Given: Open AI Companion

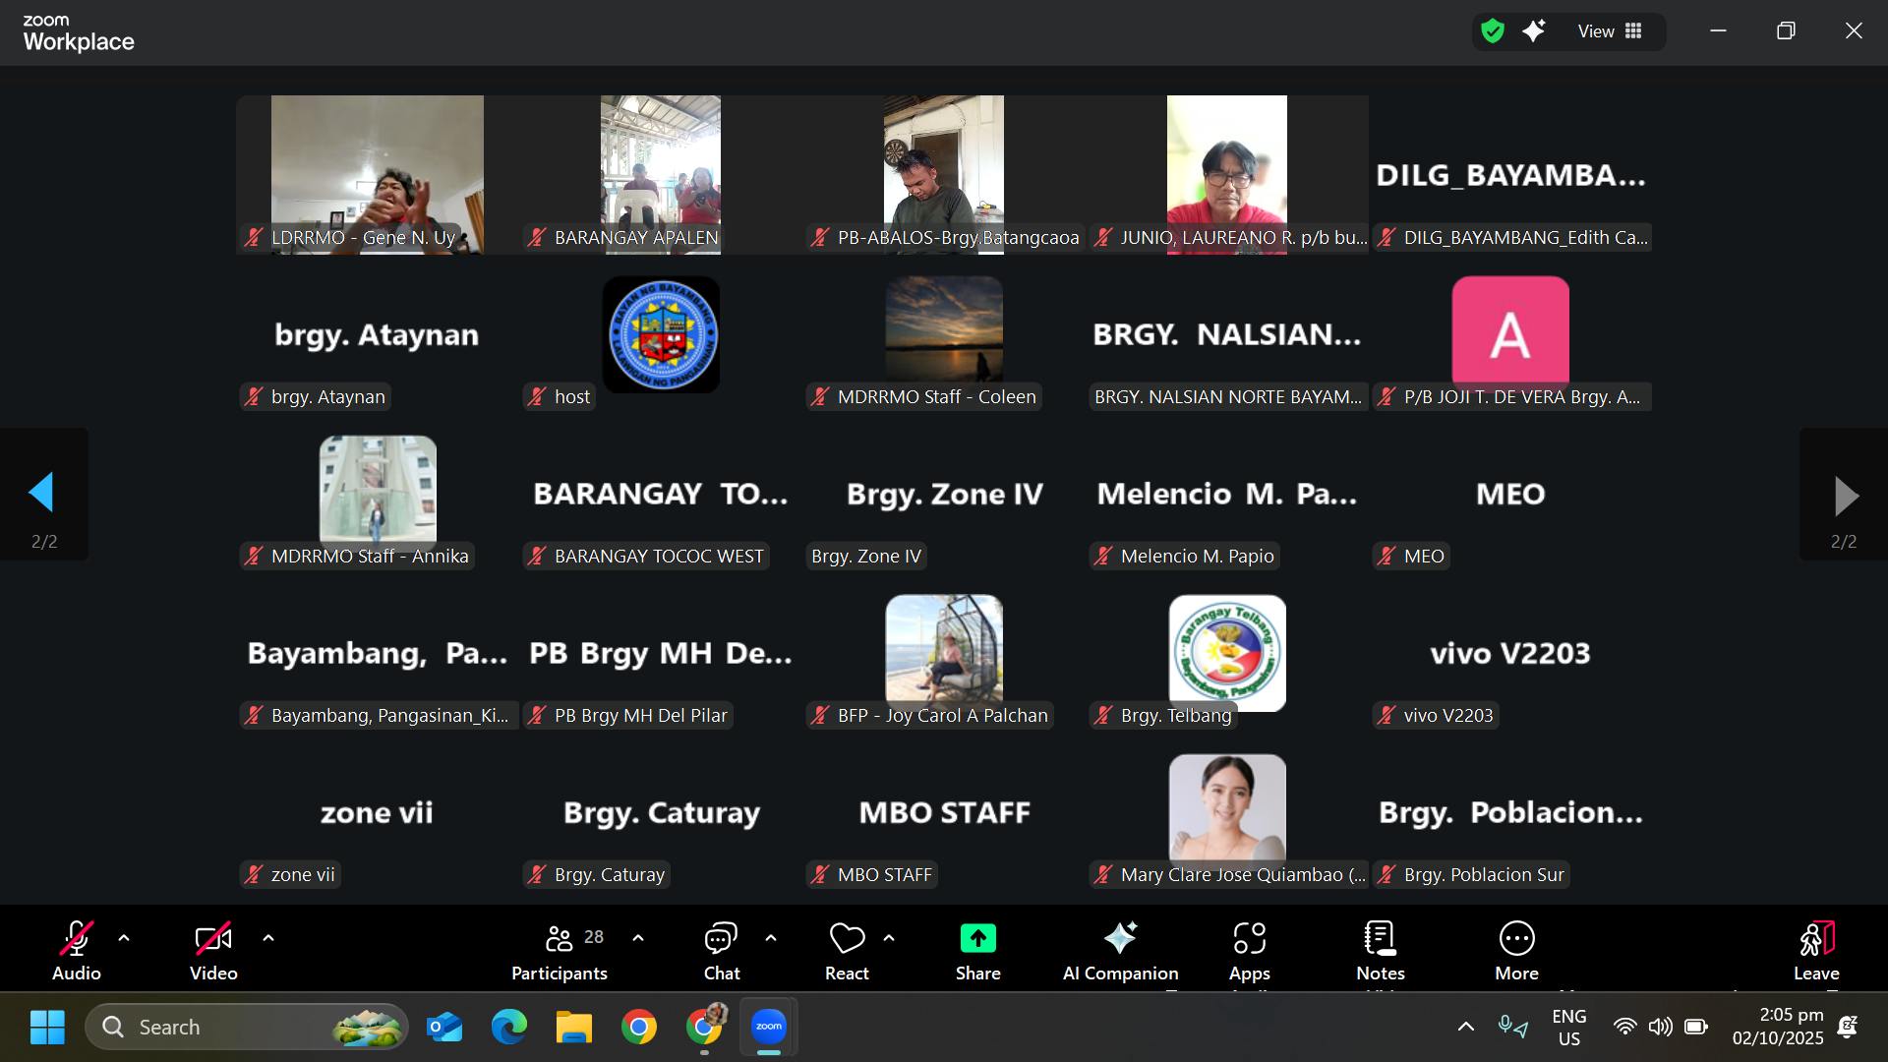Looking at the screenshot, I should click(1120, 950).
